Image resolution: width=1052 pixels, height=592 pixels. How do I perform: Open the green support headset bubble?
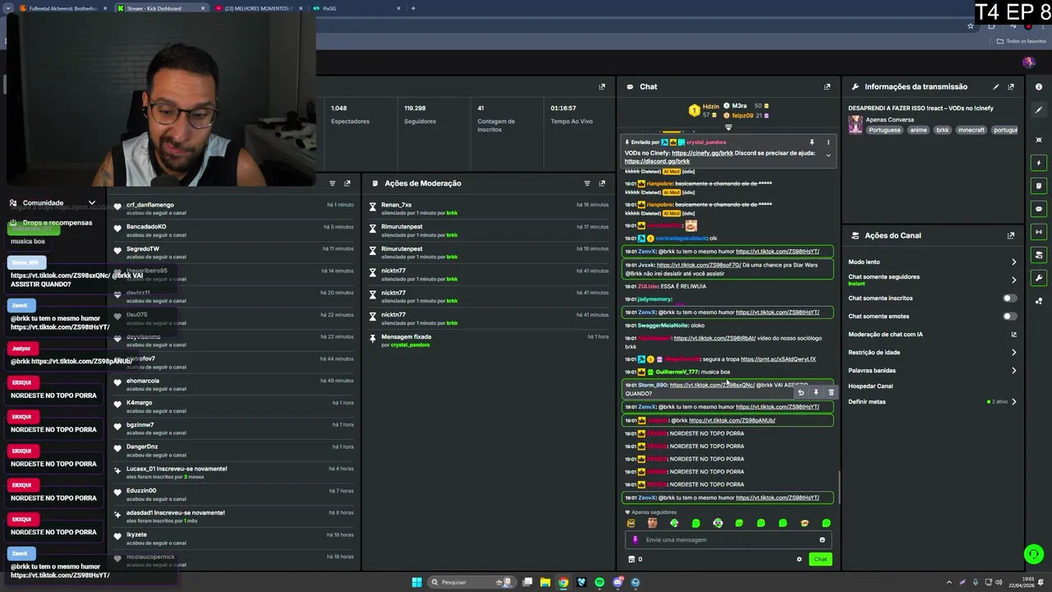click(1033, 553)
